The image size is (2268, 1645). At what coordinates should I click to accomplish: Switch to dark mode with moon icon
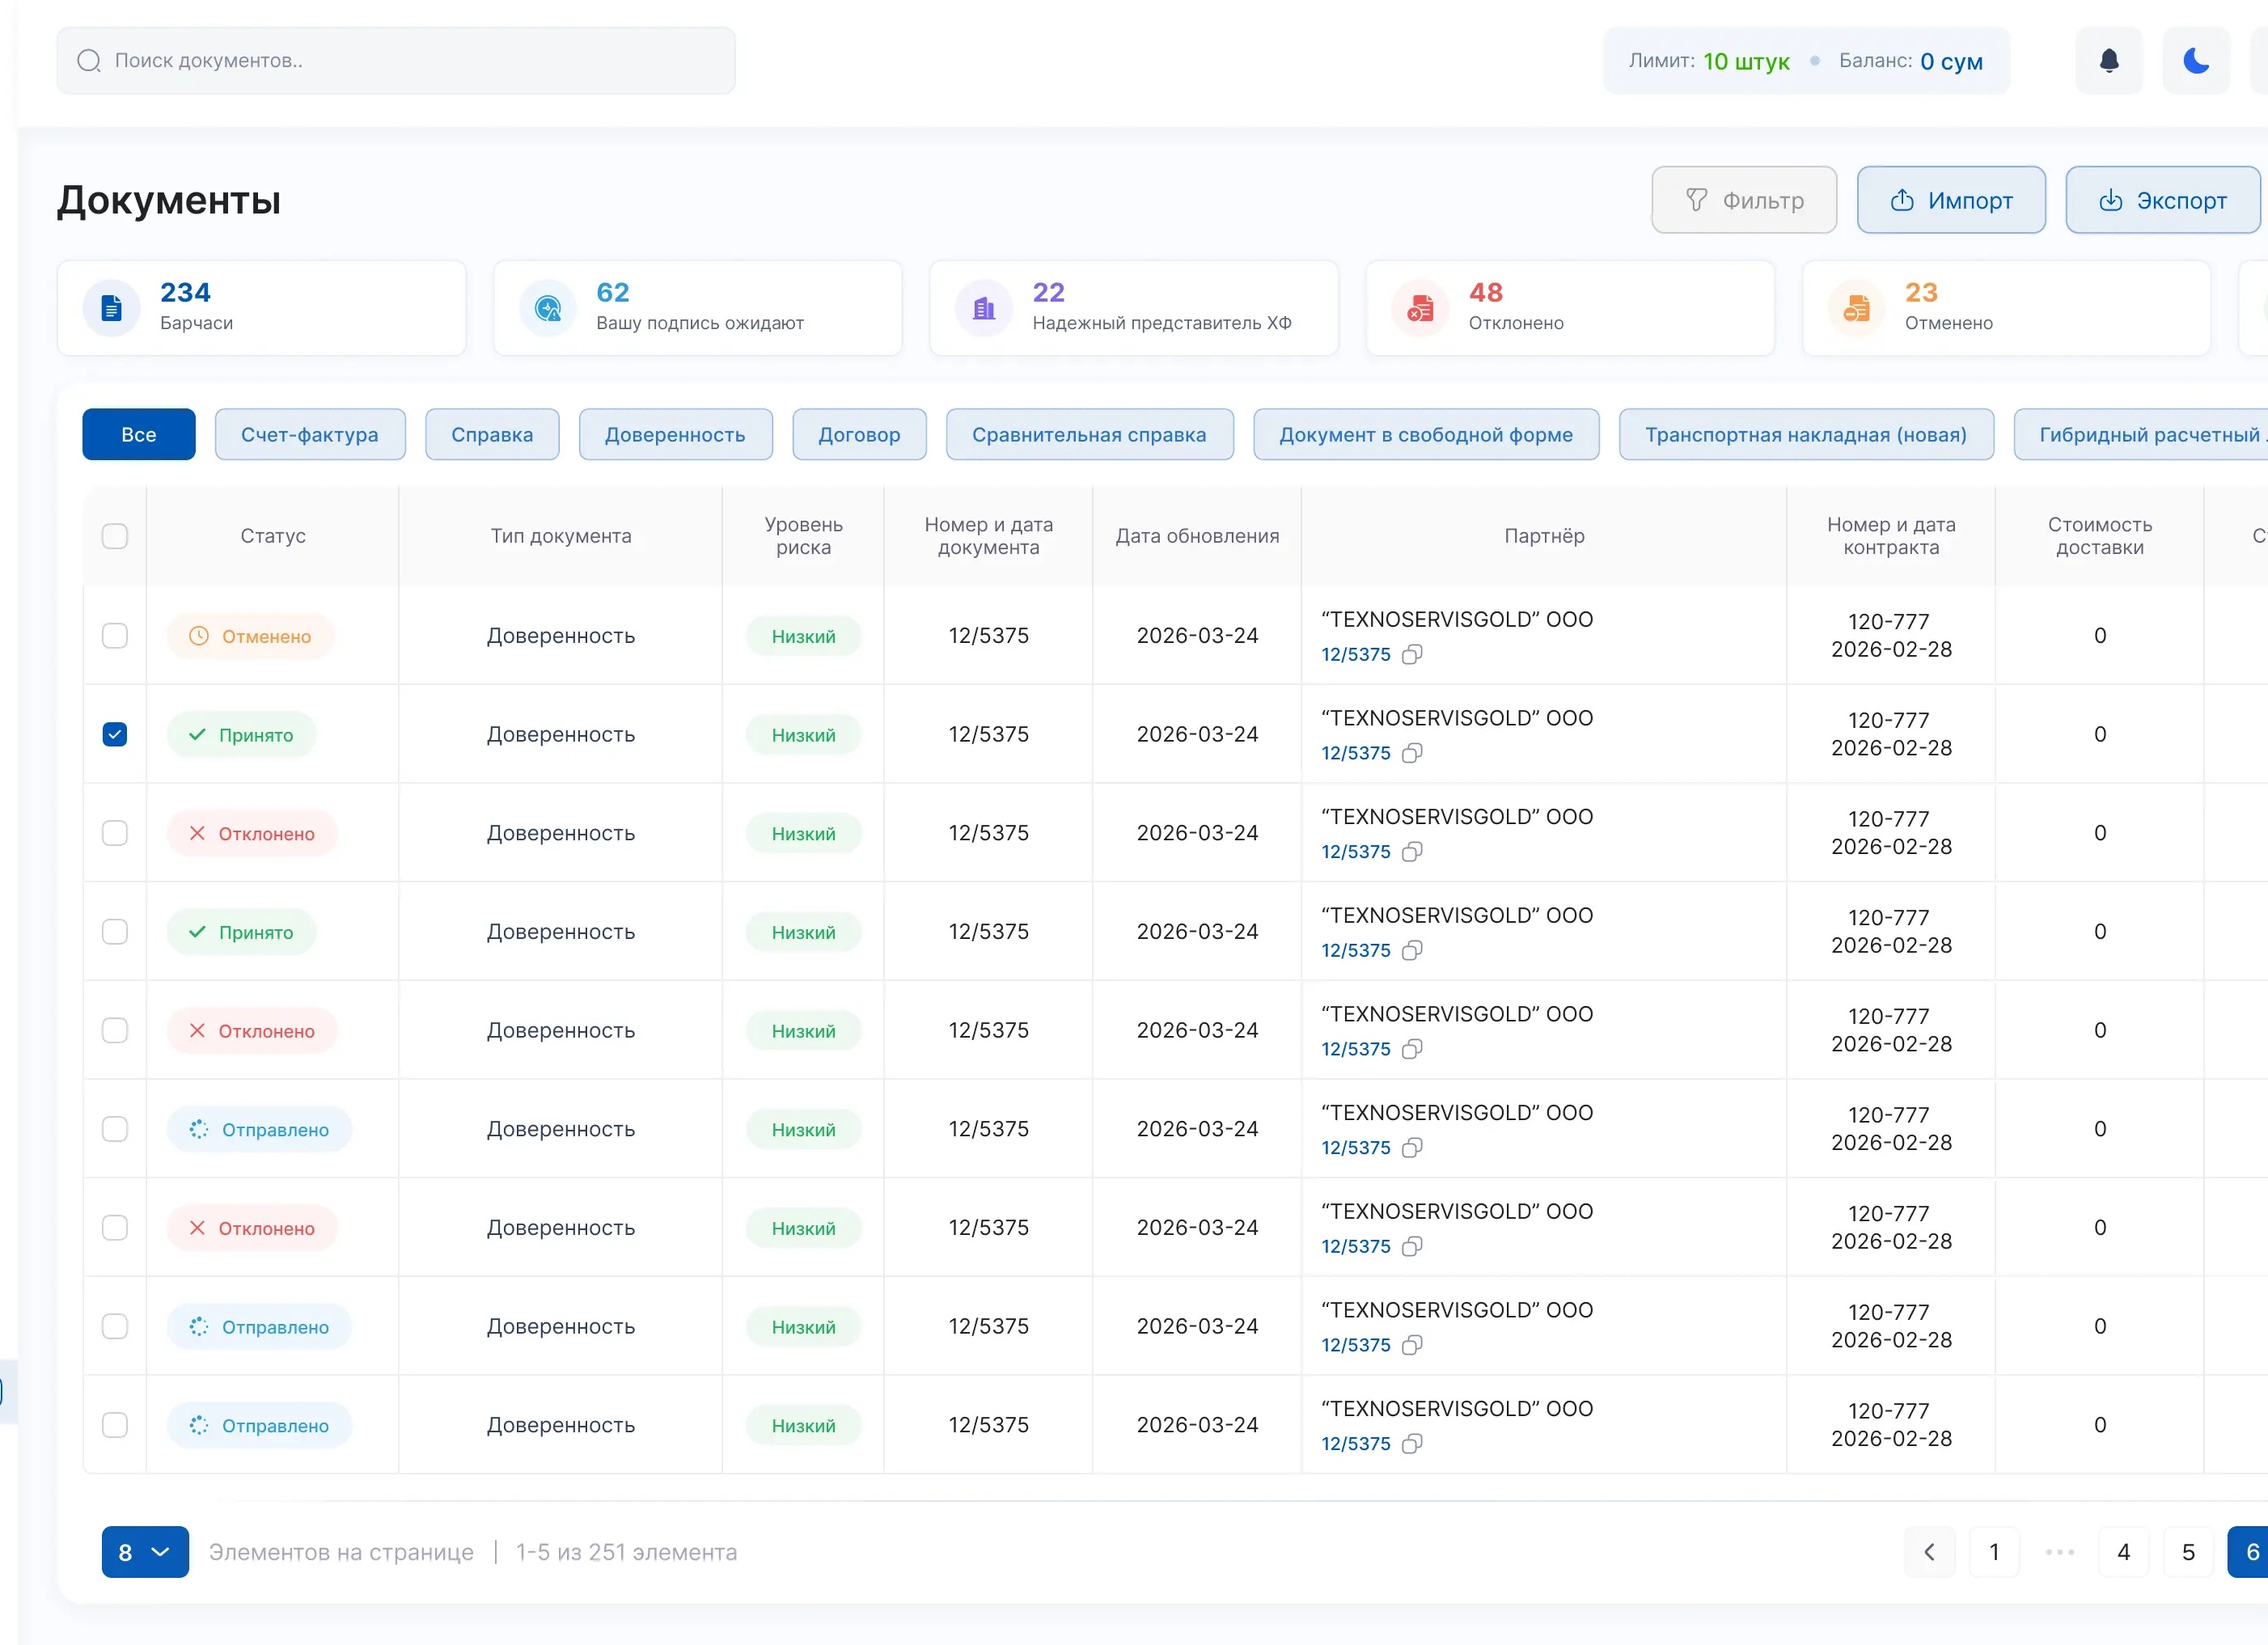[x=2196, y=61]
